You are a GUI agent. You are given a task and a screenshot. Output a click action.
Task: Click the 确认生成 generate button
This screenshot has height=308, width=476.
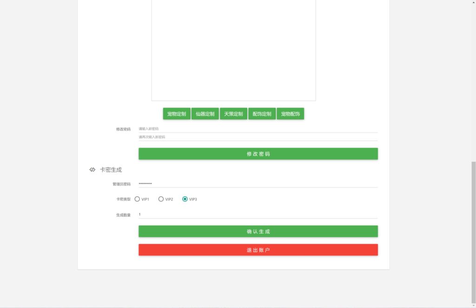click(258, 231)
